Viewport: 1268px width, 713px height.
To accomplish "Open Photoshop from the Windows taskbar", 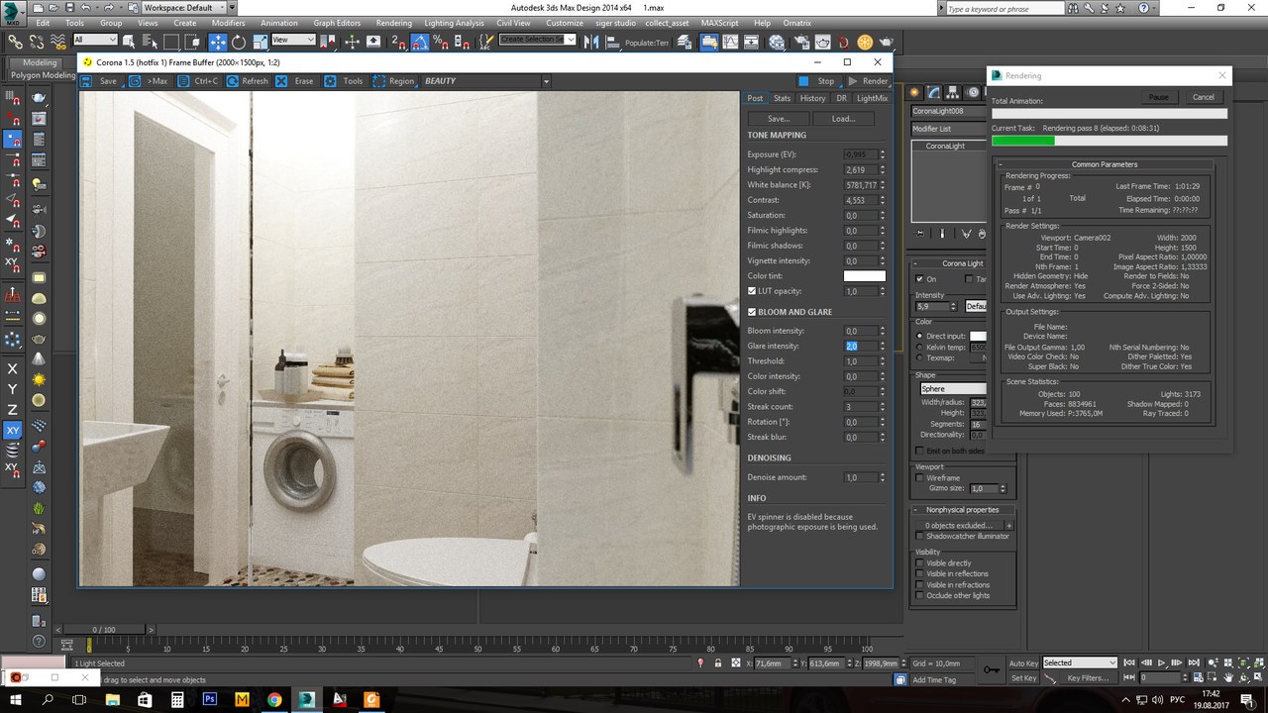I will pyautogui.click(x=210, y=699).
